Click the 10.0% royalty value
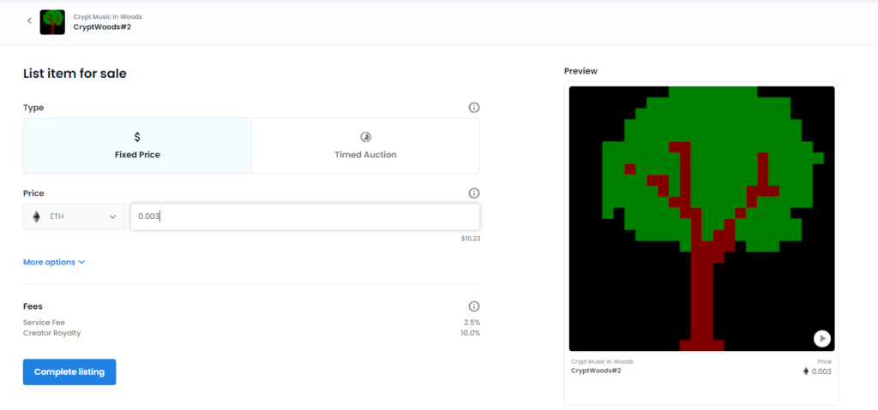 [471, 333]
